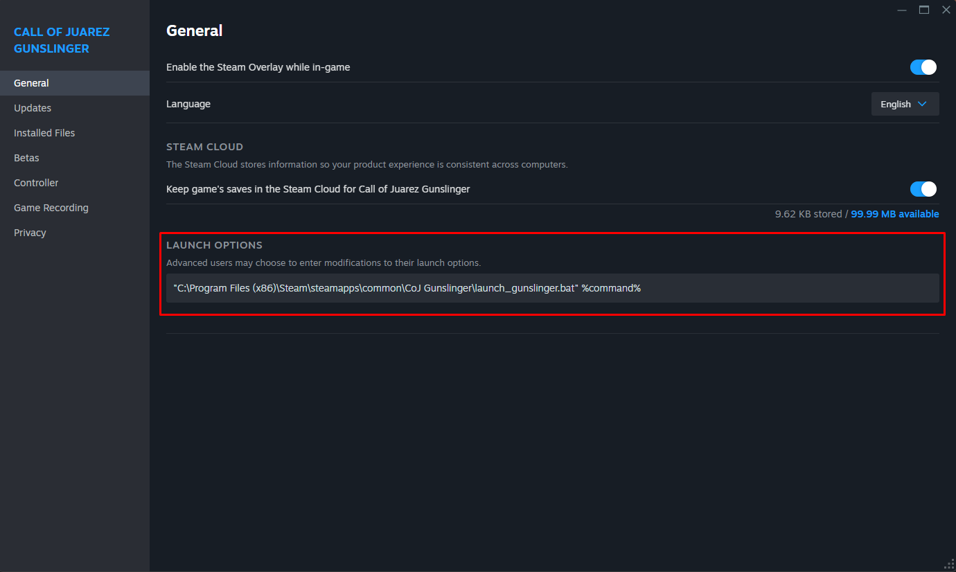The image size is (956, 572).
Task: Click into the launch options text field
Action: (552, 288)
